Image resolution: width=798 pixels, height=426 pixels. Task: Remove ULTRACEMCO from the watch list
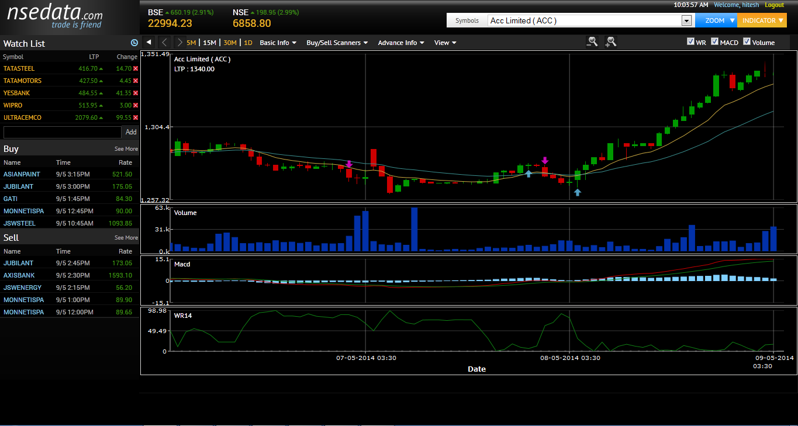136,118
